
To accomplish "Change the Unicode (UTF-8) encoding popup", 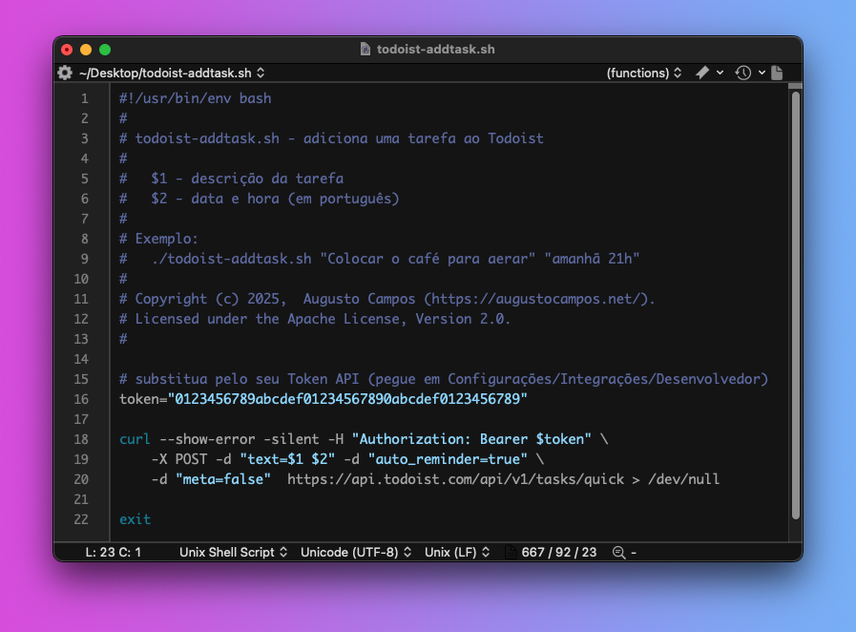I will [x=355, y=552].
